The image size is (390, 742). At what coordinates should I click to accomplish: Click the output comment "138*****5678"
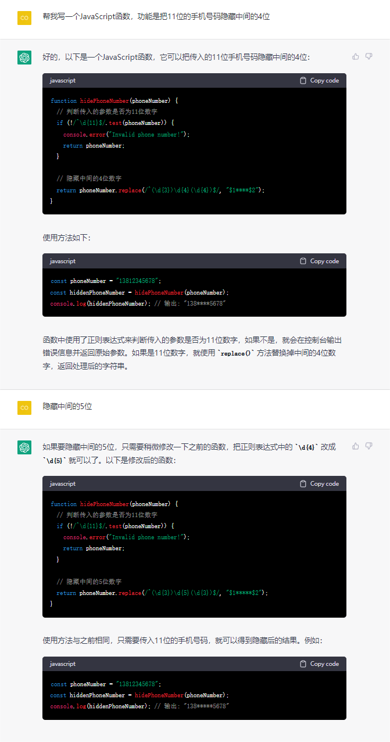[192, 707]
